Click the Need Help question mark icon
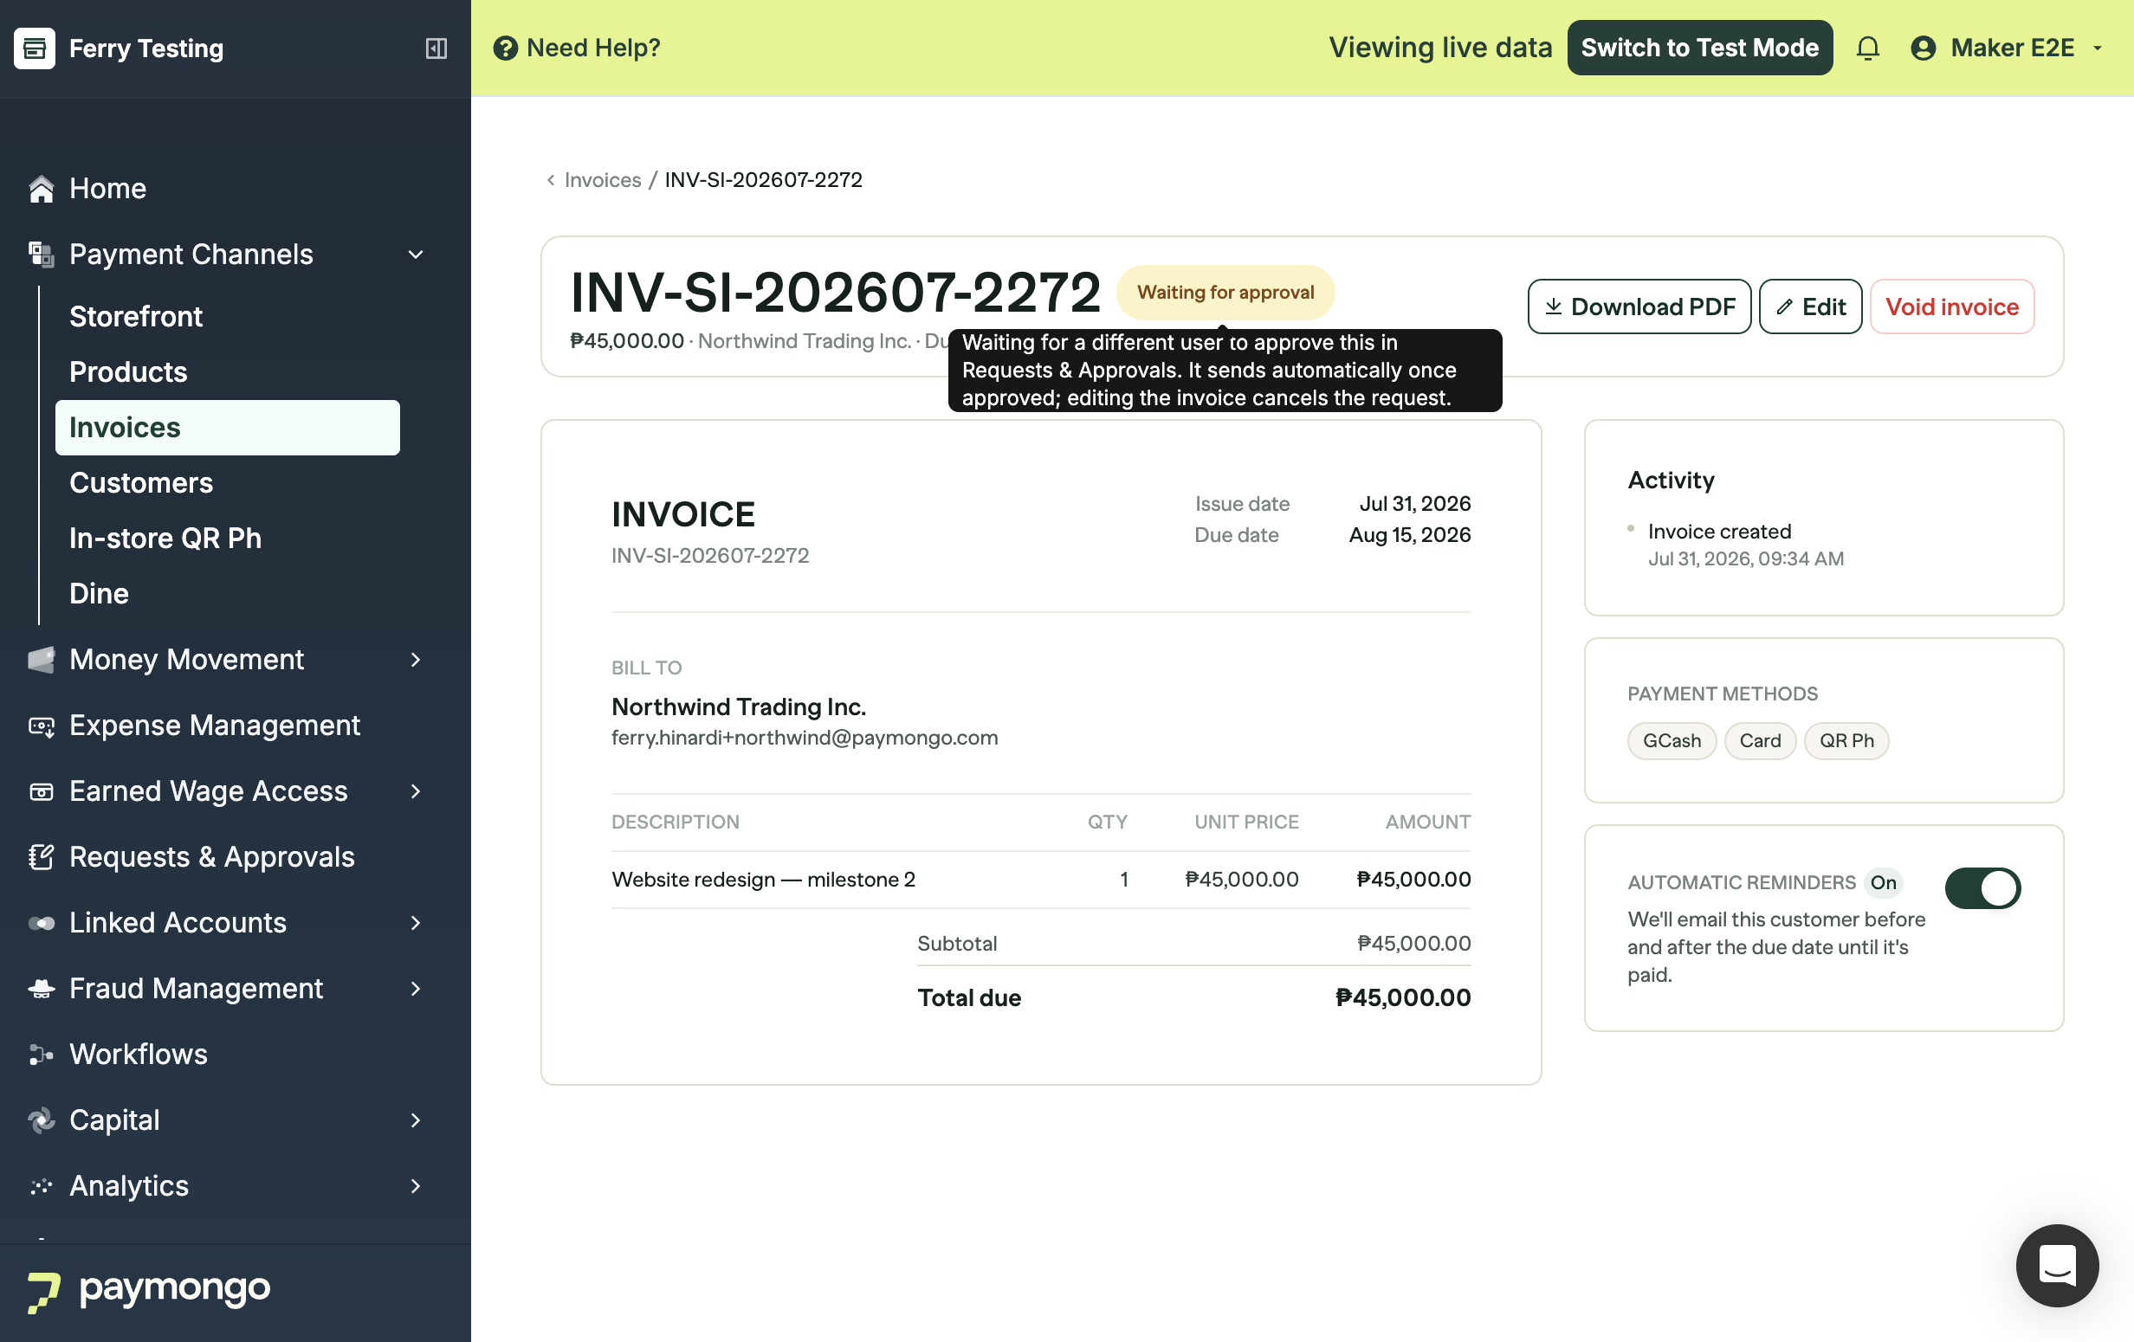The image size is (2134, 1342). (505, 48)
